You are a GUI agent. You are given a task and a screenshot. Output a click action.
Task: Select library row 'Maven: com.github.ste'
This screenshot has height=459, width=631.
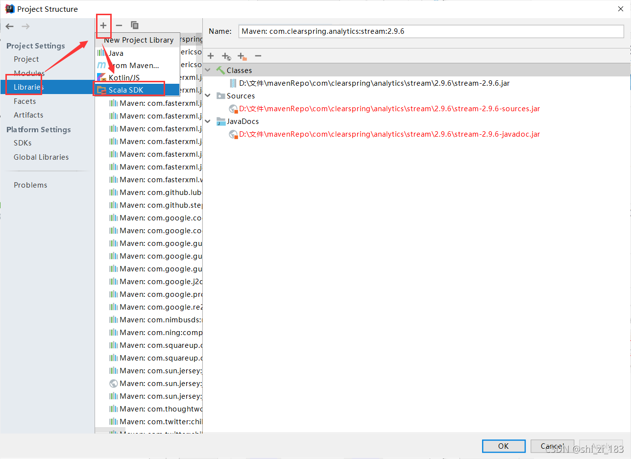click(156, 205)
